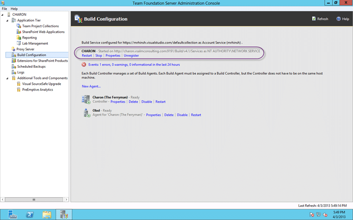Open the File menu
The height and width of the screenshot is (220, 353).
pyautogui.click(x=4, y=9)
